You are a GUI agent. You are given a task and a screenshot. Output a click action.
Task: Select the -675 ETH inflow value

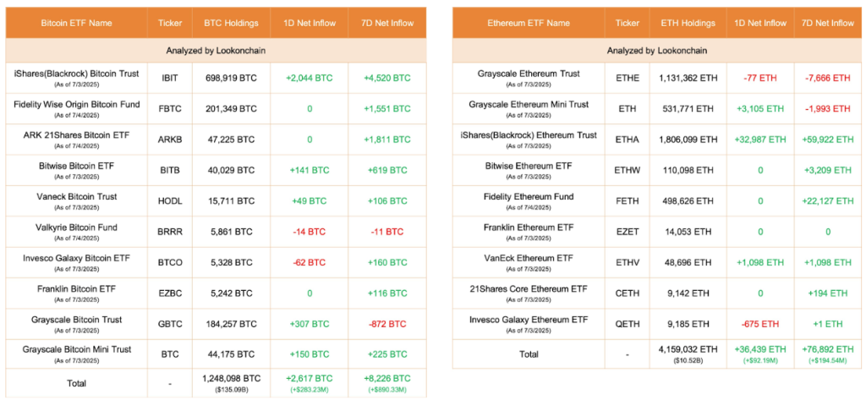pos(761,324)
